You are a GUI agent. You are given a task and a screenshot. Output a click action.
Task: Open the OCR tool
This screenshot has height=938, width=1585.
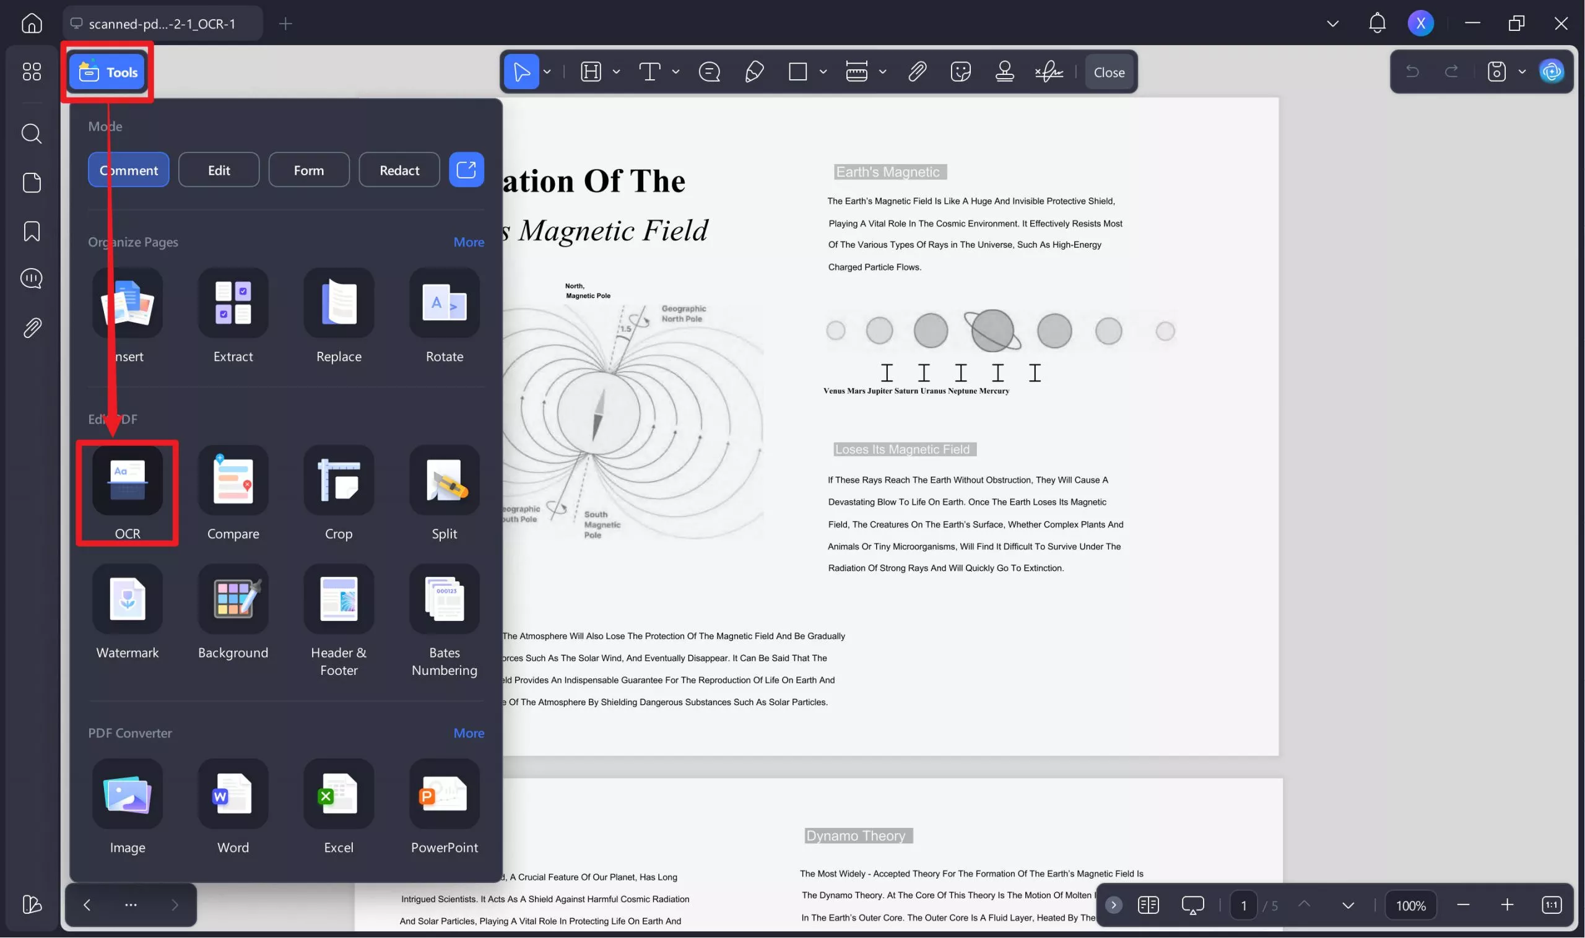coord(127,480)
